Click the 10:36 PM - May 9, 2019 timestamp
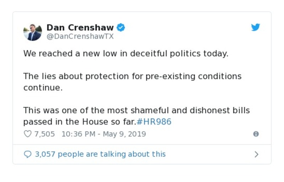The image size is (284, 182). (103, 134)
